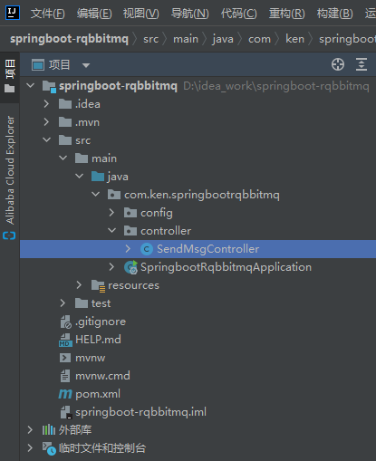Open the 文件(F) menu

(47, 14)
